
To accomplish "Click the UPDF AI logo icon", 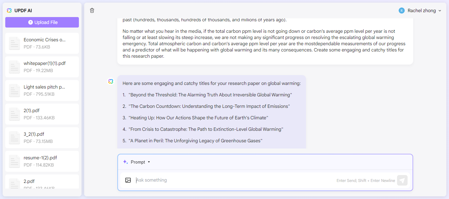I will 9,10.
